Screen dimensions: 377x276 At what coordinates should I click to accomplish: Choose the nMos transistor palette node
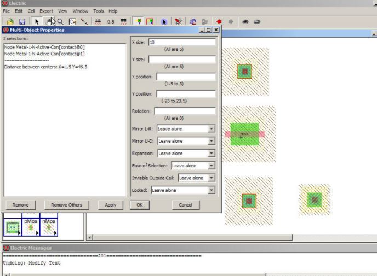click(x=49, y=226)
